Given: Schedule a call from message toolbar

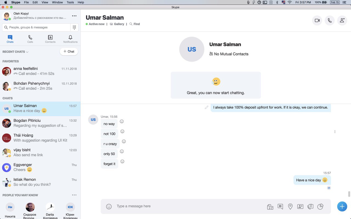Looking at the screenshot, I should [310, 207].
